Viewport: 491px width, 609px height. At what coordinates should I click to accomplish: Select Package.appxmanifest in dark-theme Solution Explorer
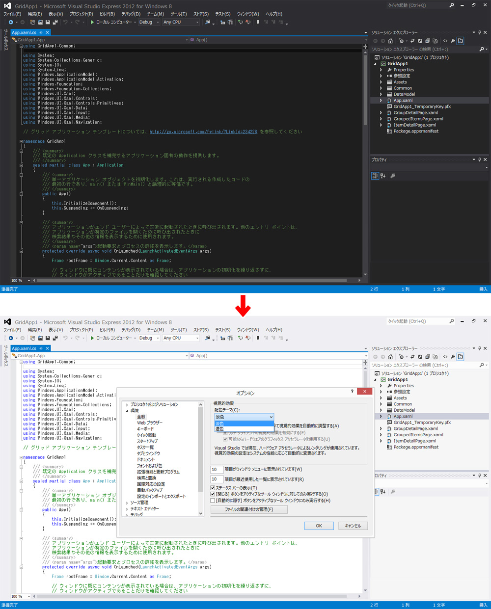coord(416,131)
